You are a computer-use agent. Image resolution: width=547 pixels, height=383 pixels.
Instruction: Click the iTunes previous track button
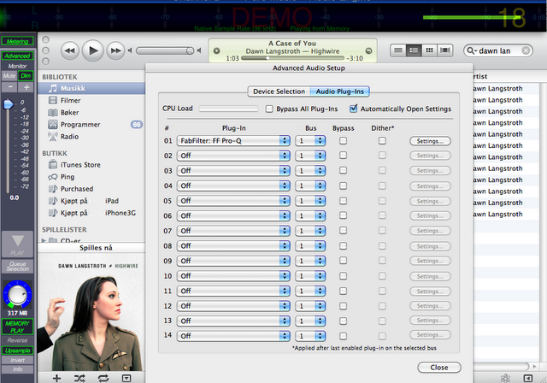coord(70,51)
